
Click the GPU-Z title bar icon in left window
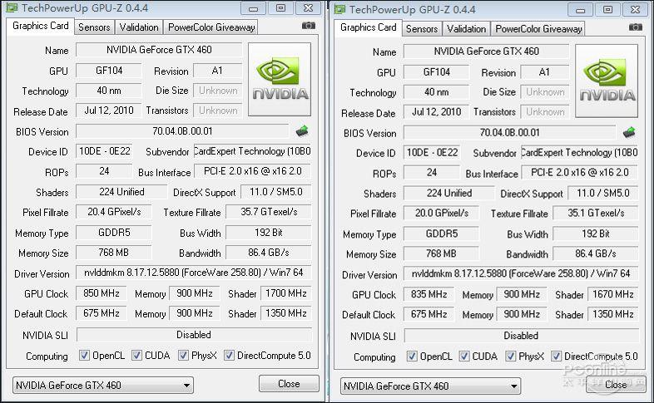[x=12, y=8]
